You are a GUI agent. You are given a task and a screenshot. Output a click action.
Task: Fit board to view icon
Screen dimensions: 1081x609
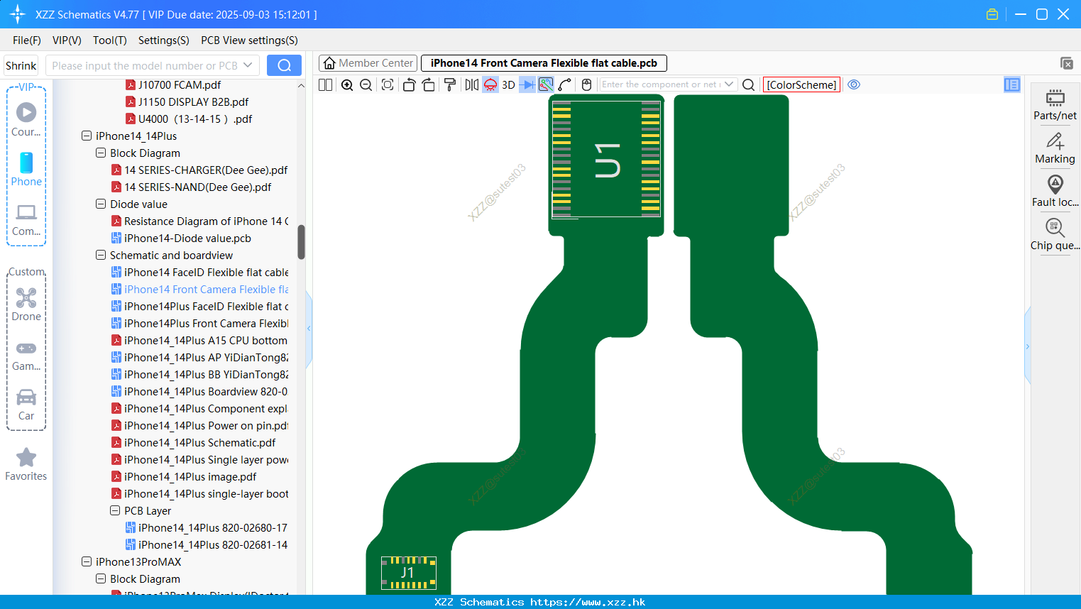click(x=388, y=84)
